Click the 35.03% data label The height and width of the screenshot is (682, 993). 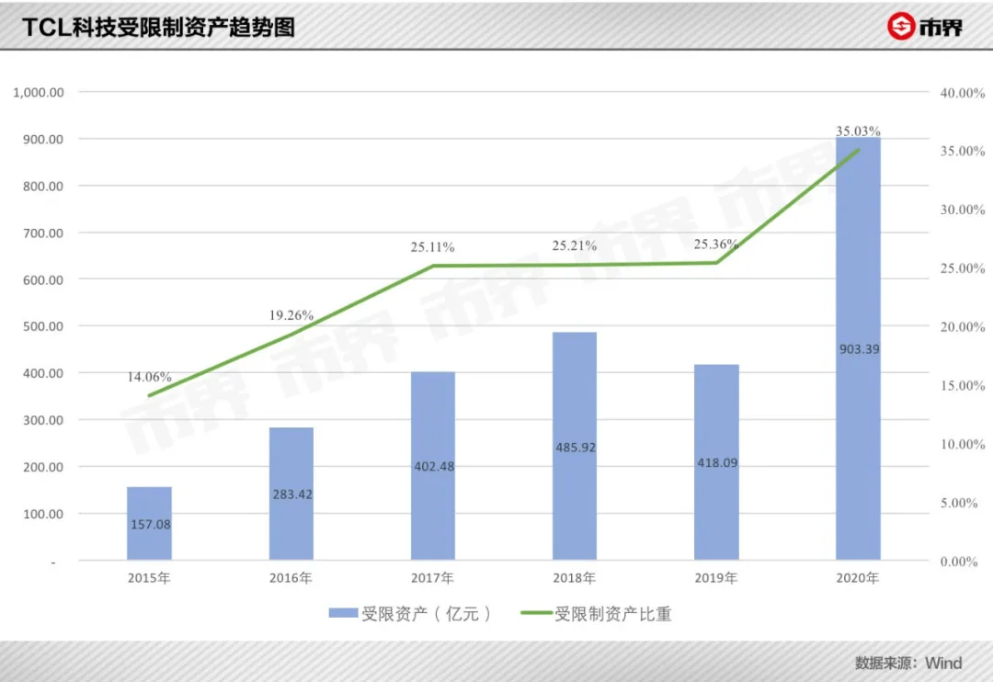pyautogui.click(x=858, y=131)
